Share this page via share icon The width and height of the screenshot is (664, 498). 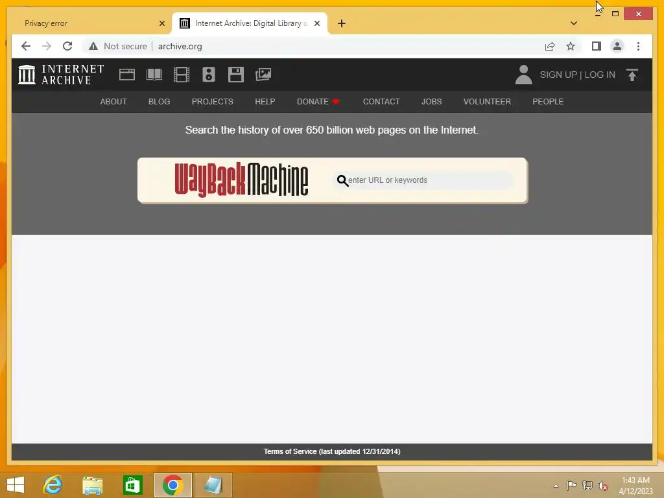(550, 46)
